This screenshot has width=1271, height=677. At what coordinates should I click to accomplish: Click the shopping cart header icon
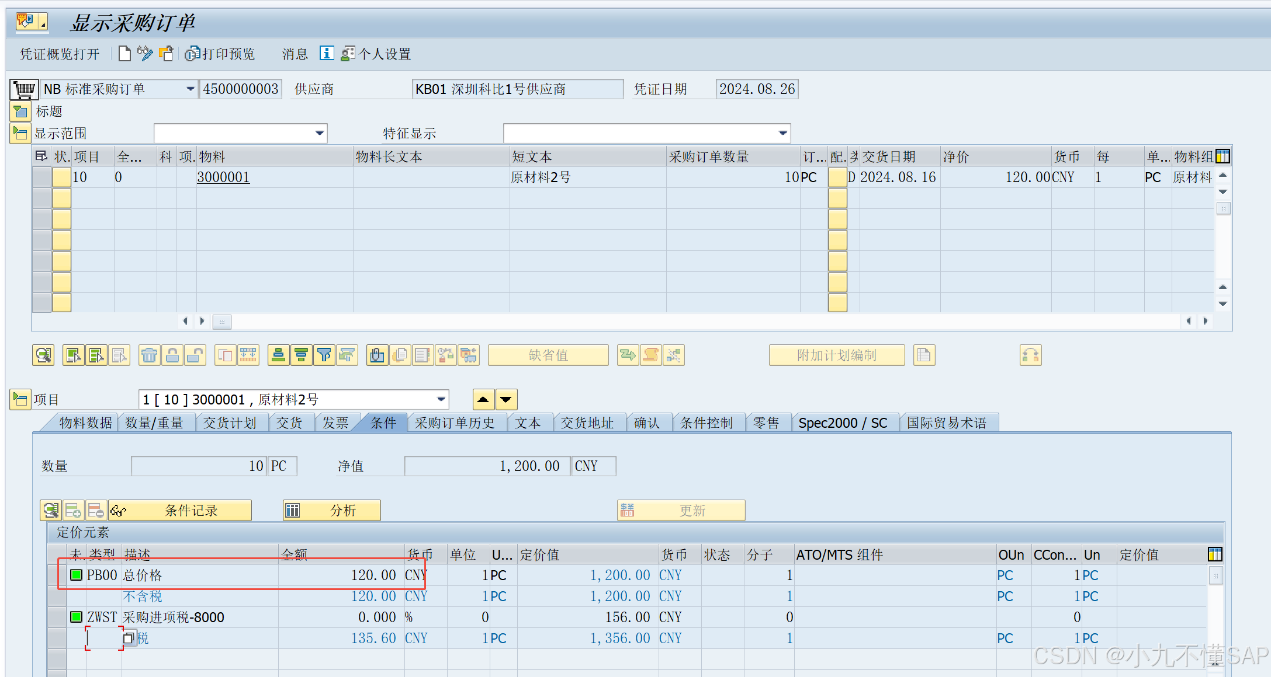25,89
